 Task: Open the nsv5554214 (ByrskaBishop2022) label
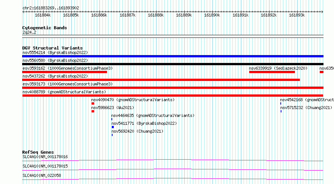coord(55,52)
